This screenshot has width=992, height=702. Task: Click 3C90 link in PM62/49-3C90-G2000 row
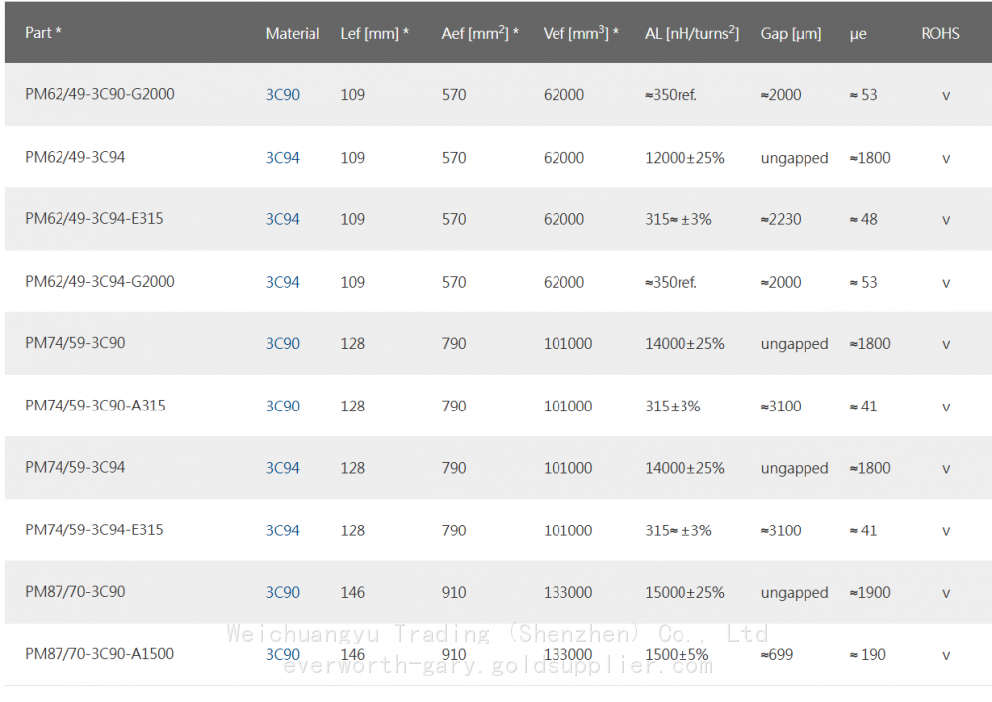[282, 95]
